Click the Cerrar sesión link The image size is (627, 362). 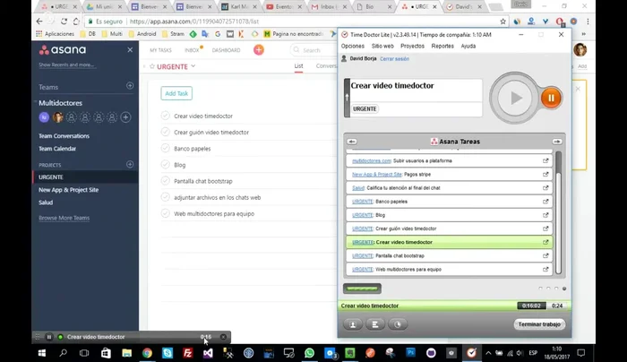point(394,59)
